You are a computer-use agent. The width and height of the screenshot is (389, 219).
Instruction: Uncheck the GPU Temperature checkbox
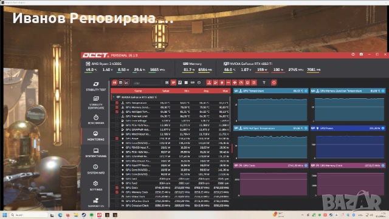point(117,103)
